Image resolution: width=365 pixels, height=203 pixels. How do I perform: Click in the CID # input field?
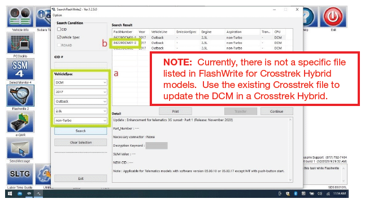click(x=81, y=65)
